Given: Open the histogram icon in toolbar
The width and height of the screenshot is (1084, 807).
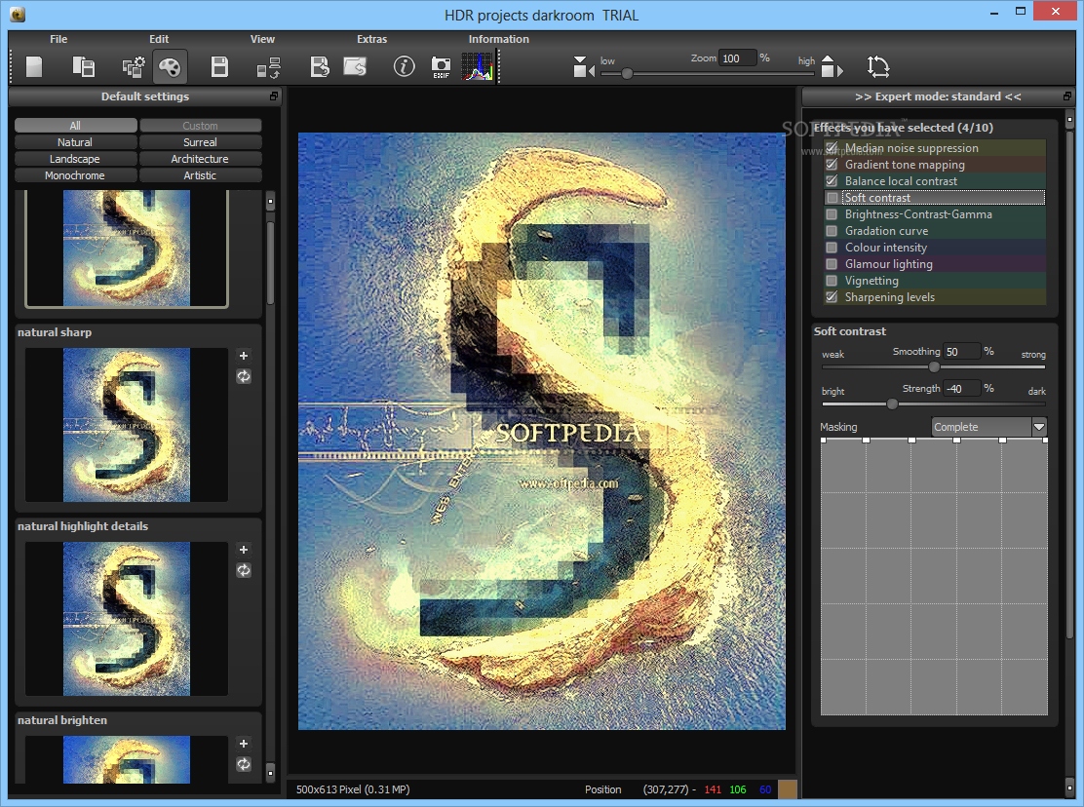Looking at the screenshot, I should 477,67.
